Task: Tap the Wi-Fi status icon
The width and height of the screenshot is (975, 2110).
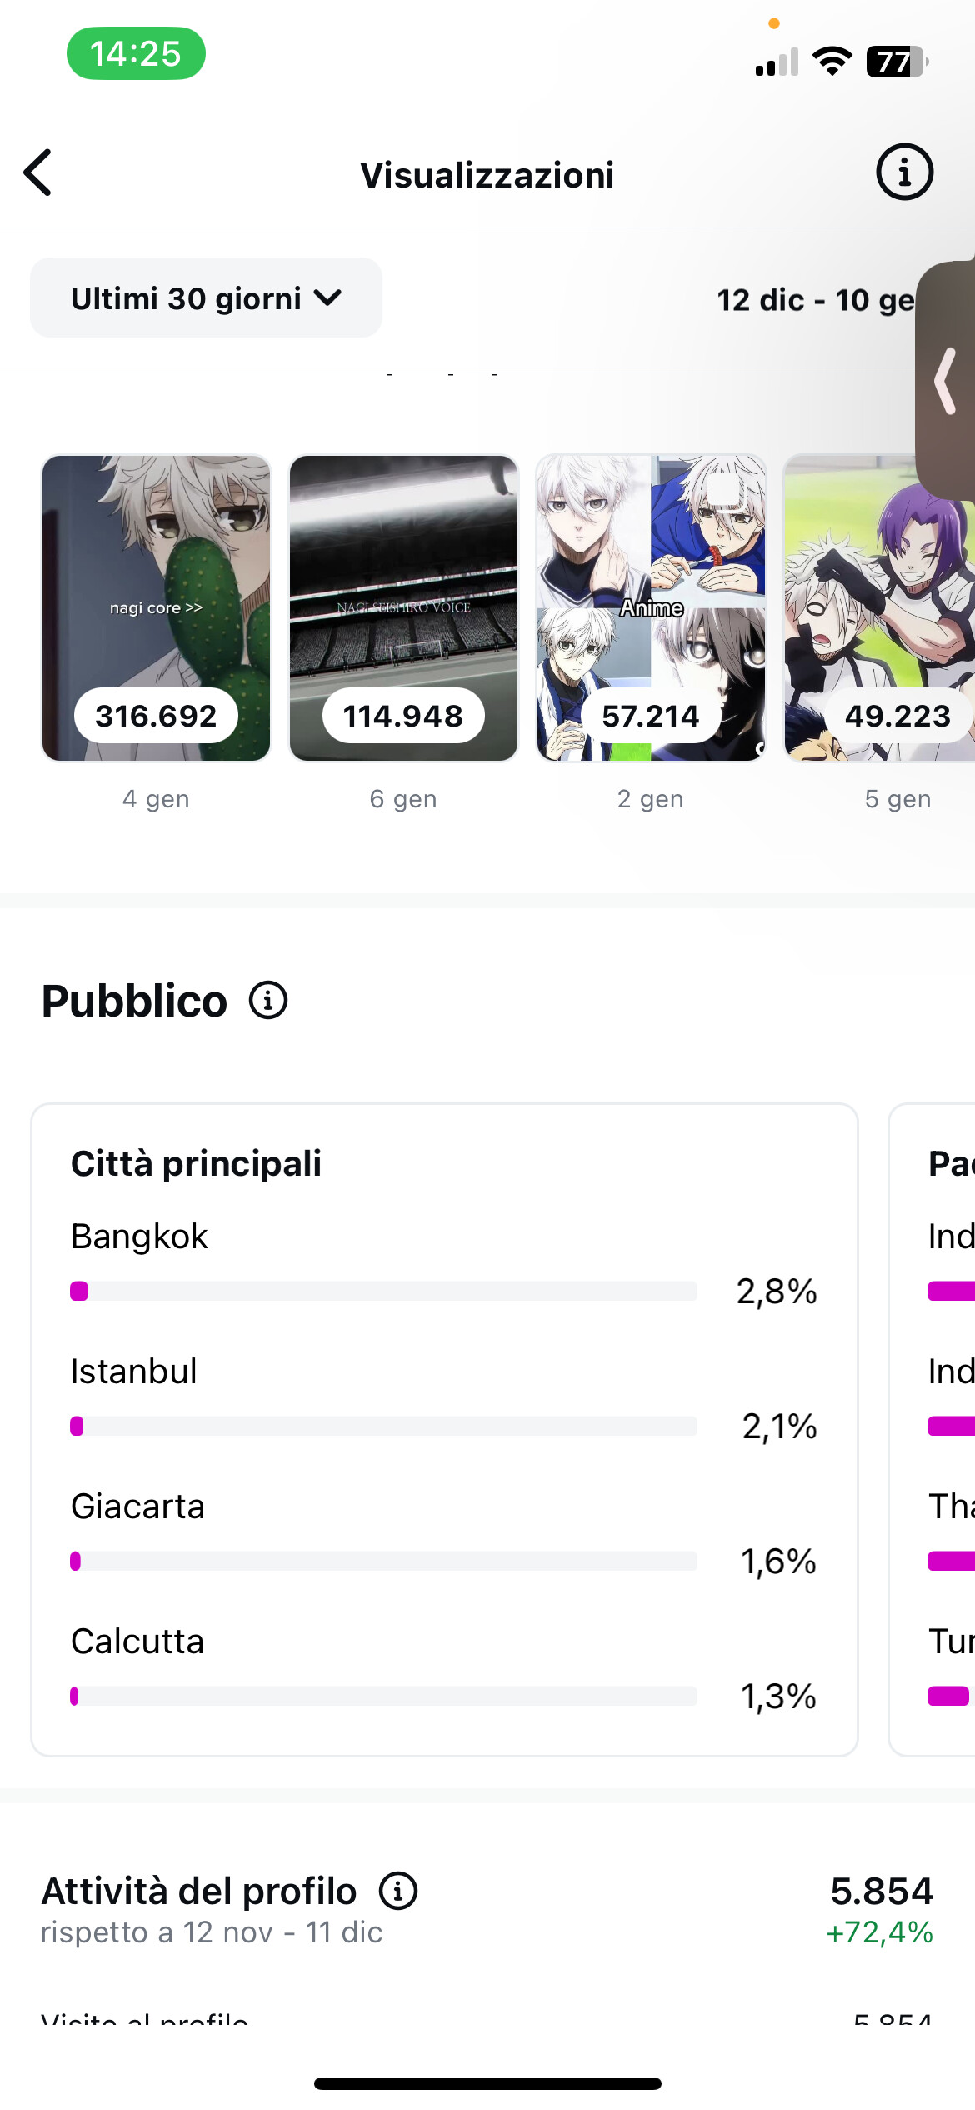Action: 832,61
